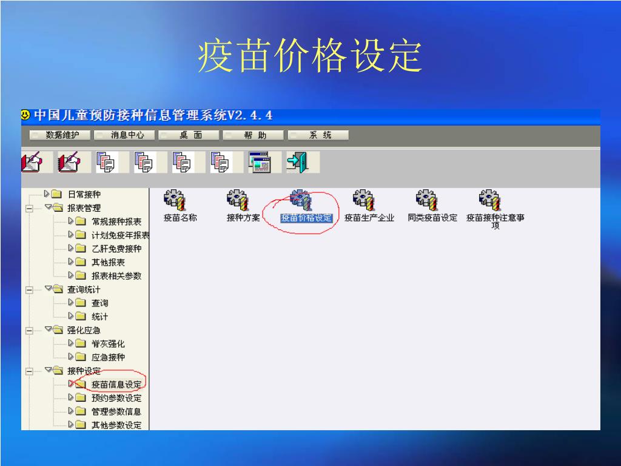
Task: Select the 查询统计 tree label
Action: (x=84, y=289)
